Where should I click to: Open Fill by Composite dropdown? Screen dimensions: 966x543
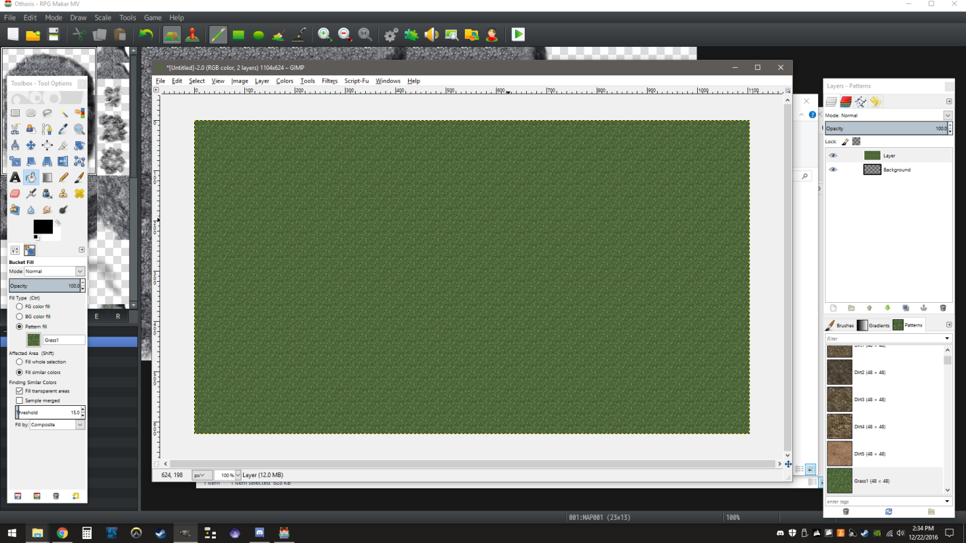[x=57, y=424]
